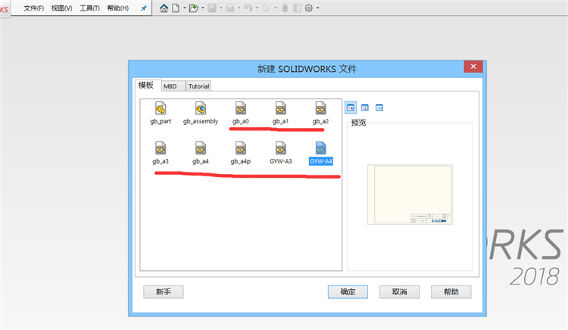Click the New document icon
The image size is (568, 330).
[176, 8]
